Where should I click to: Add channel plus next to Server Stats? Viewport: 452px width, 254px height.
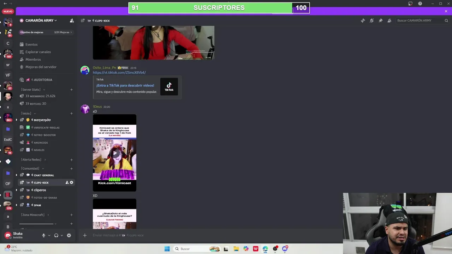[71, 90]
